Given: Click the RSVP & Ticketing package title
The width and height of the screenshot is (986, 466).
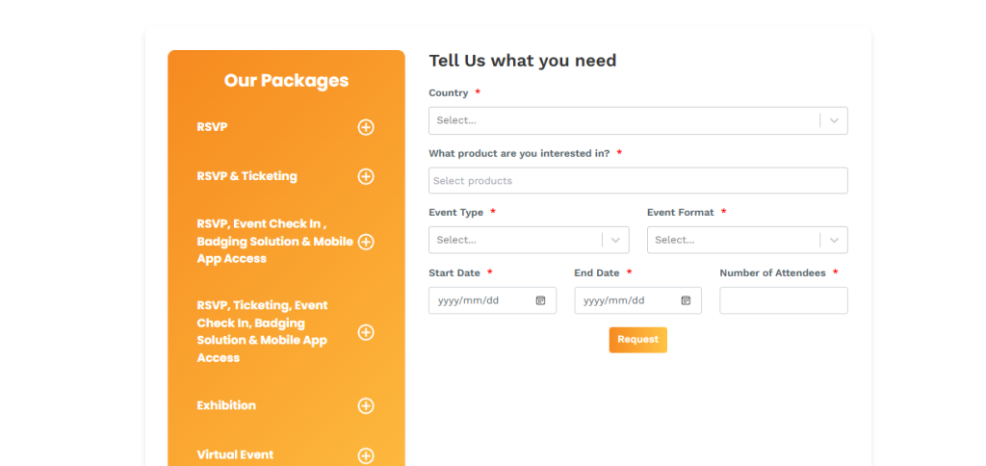Looking at the screenshot, I should point(246,176).
